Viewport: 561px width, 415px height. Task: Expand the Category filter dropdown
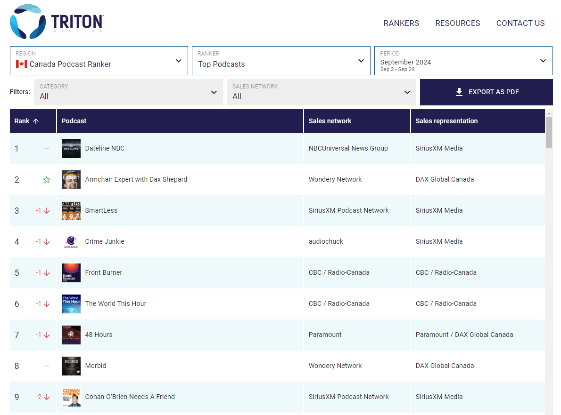(x=214, y=92)
